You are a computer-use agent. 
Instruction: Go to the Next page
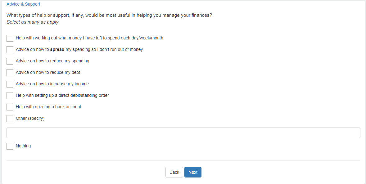pos(193,172)
